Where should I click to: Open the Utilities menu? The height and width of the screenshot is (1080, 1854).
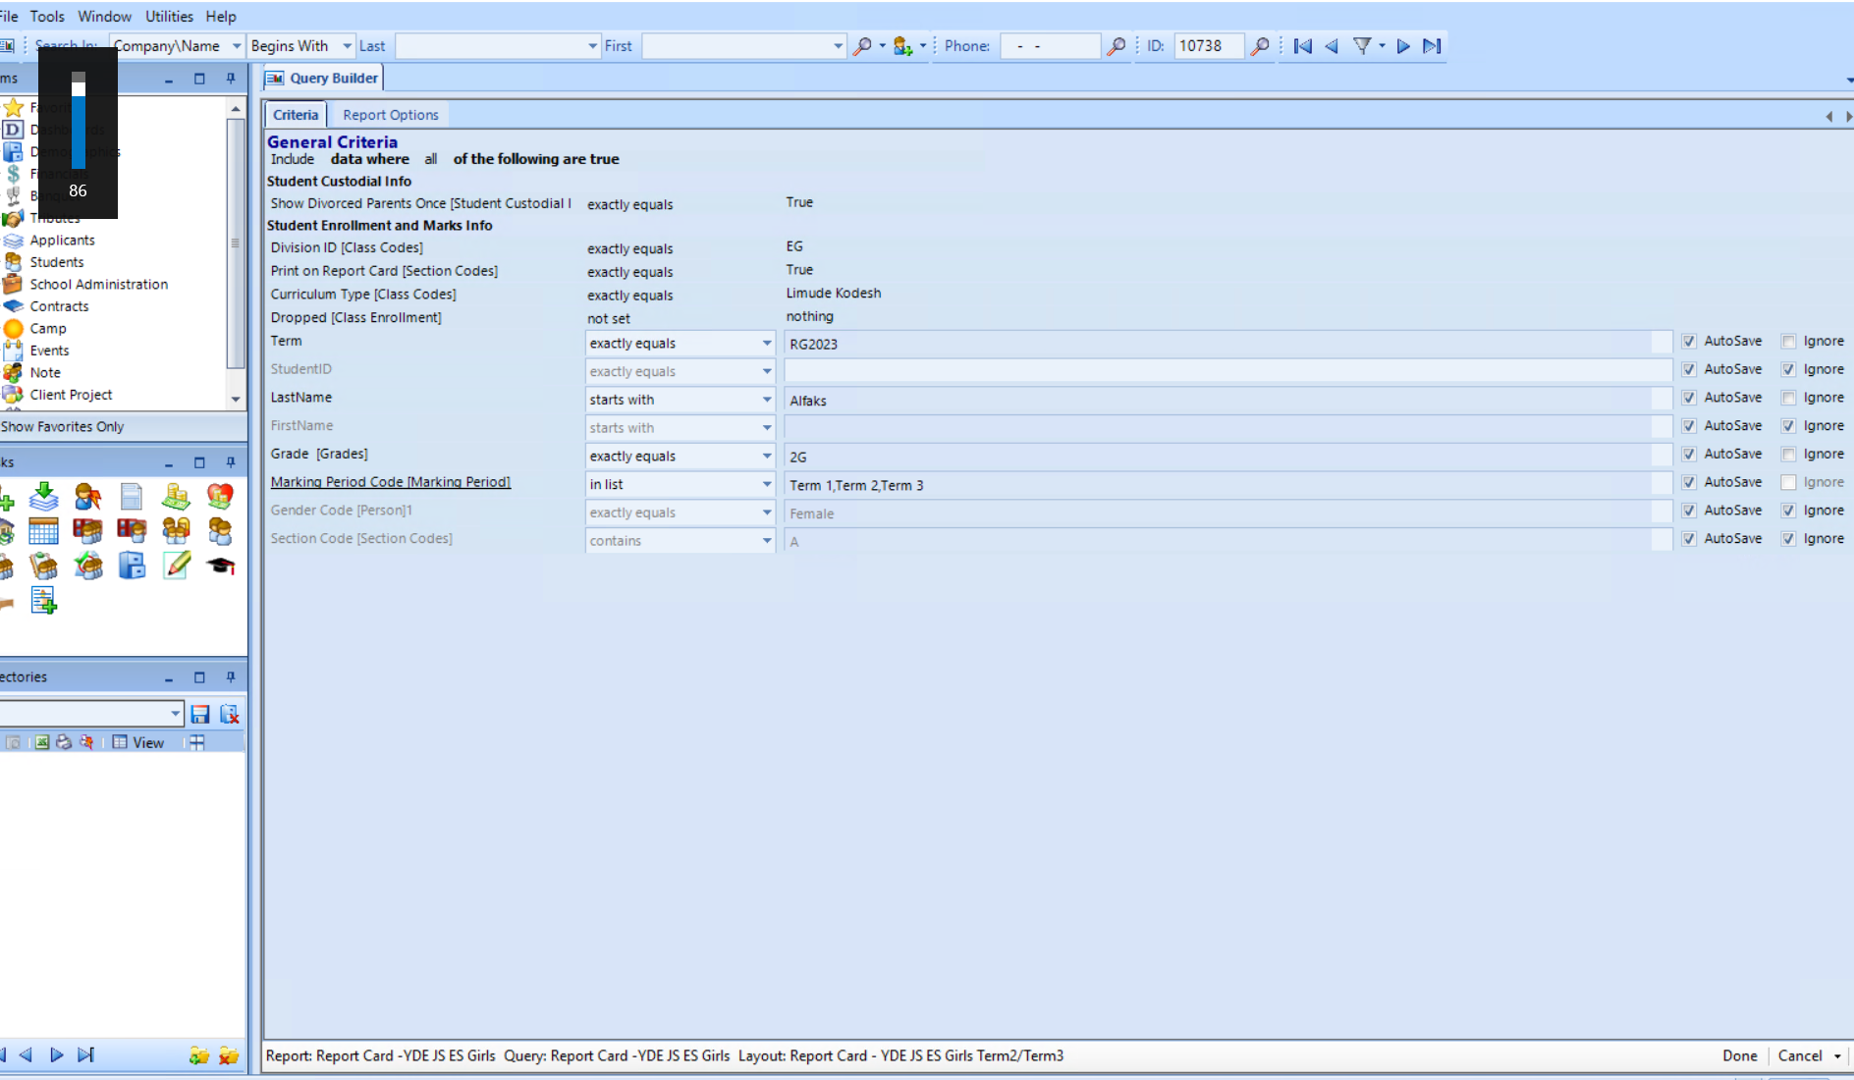point(169,17)
